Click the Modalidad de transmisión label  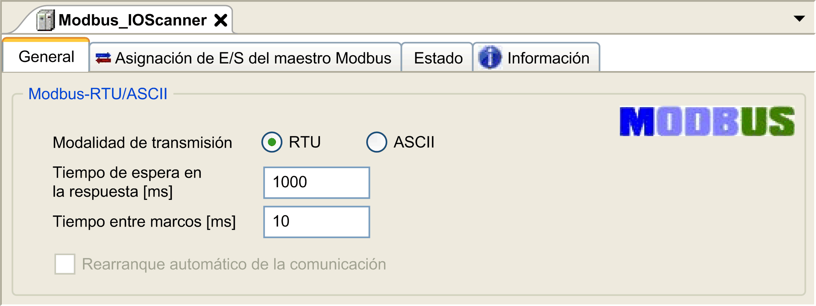point(142,143)
